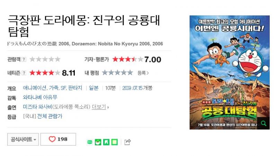Click the heart like icon
Image resolution: width=277 pixels, height=156 pixels.
(x=52, y=139)
